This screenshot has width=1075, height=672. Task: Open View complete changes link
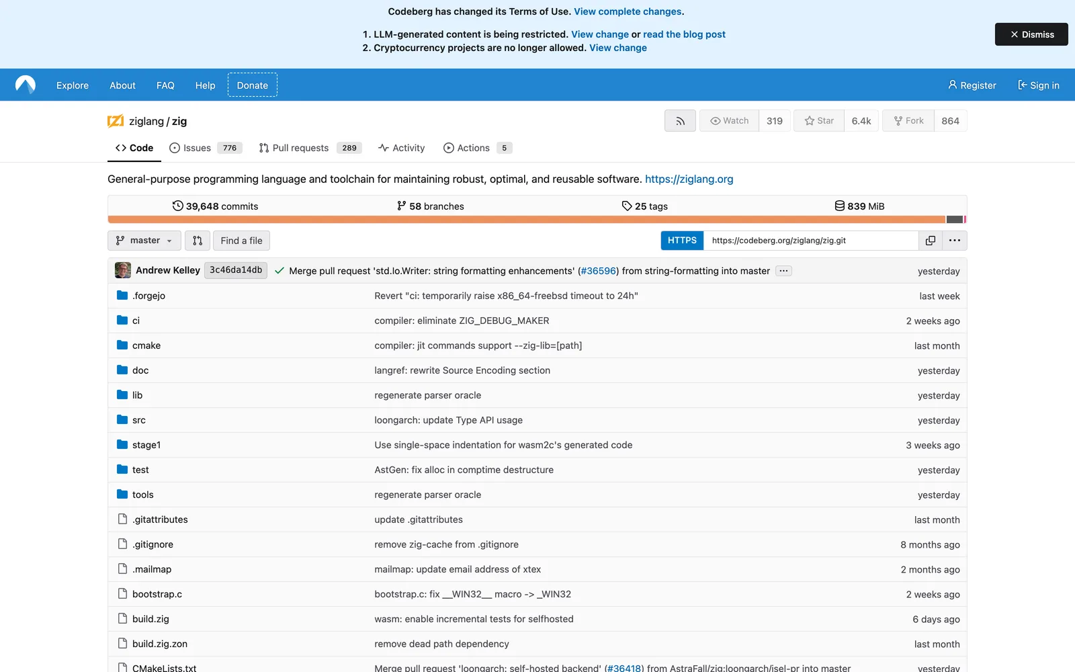[x=628, y=11]
